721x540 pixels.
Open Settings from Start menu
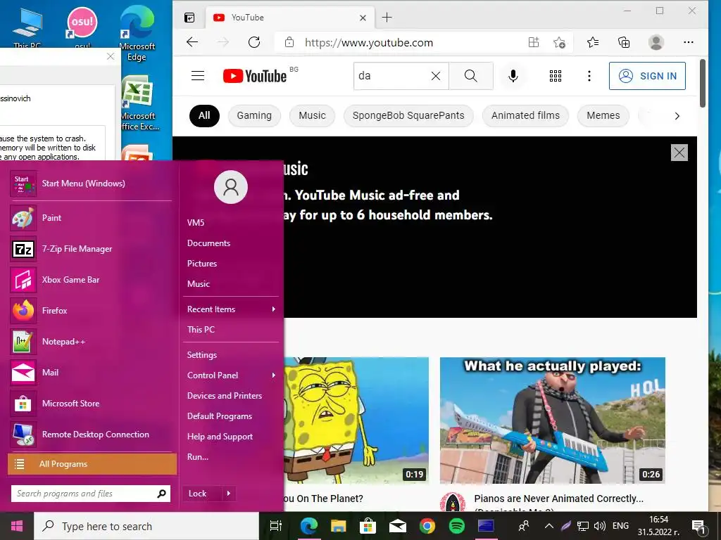click(x=202, y=355)
